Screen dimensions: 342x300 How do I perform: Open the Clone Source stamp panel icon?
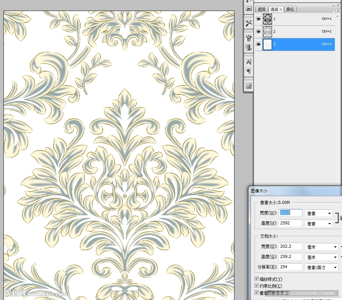tap(248, 47)
